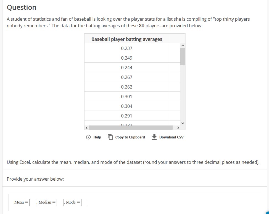Select the cell containing 0.237
The height and width of the screenshot is (214, 269).
click(x=127, y=48)
